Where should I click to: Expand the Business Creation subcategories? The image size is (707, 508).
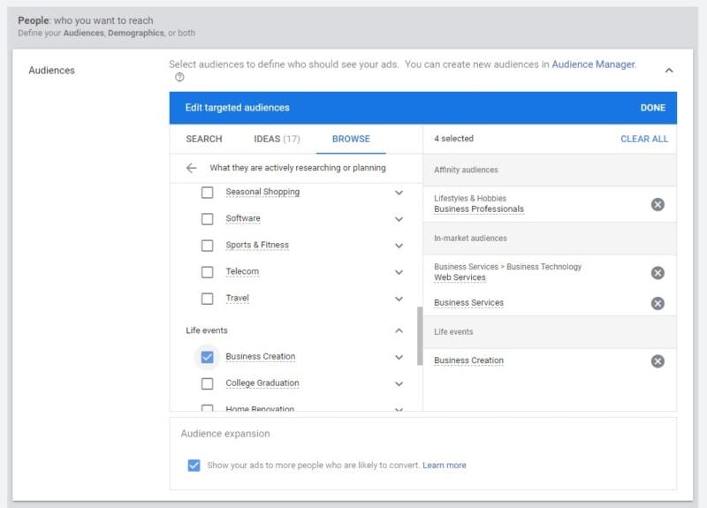399,357
